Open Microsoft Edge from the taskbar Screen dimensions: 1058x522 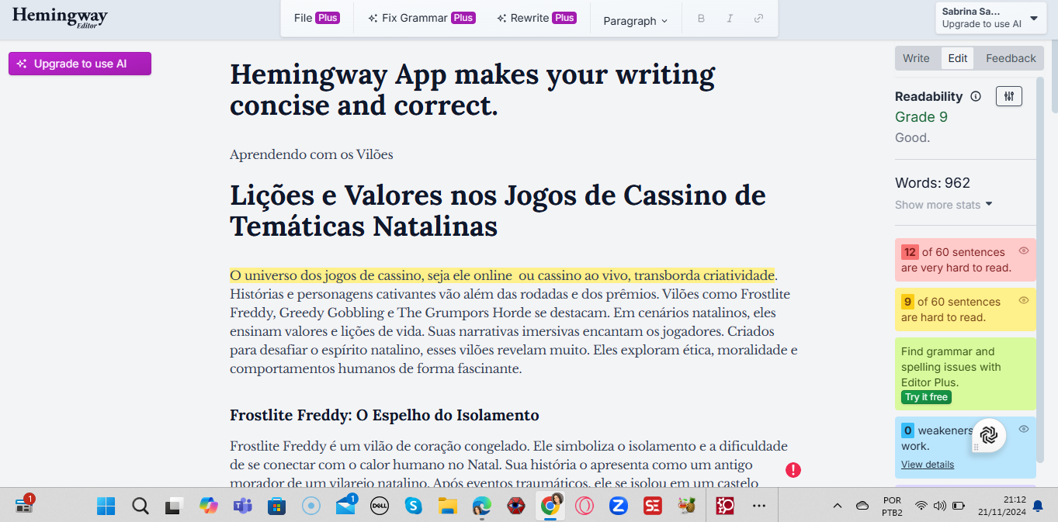[482, 506]
